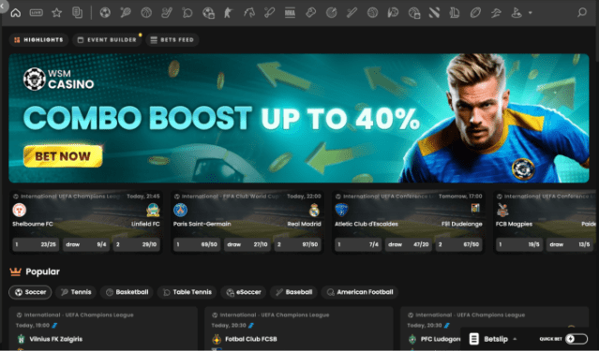Open the Highlights tab
Image resolution: width=599 pixels, height=351 pixels.
click(38, 39)
